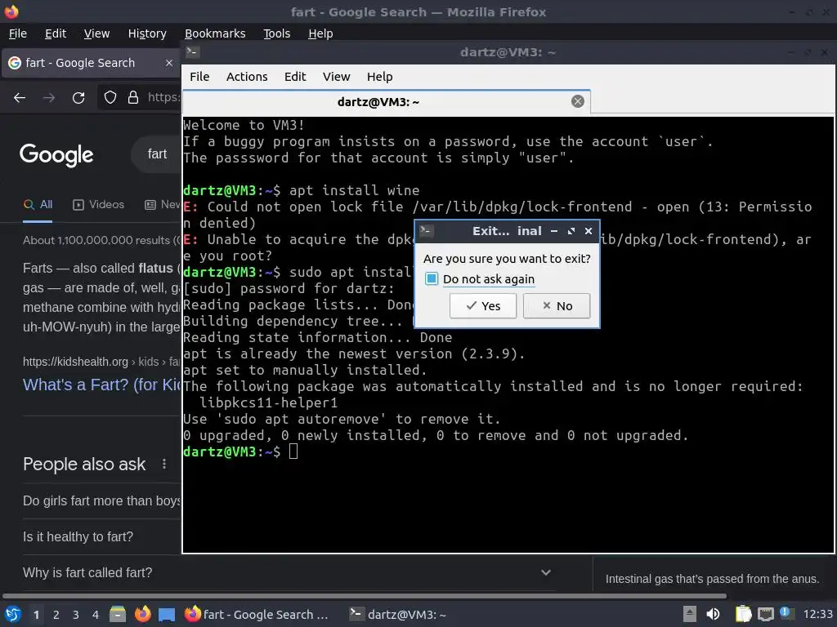Switch to workspace 1
837x627 pixels.
(x=36, y=615)
